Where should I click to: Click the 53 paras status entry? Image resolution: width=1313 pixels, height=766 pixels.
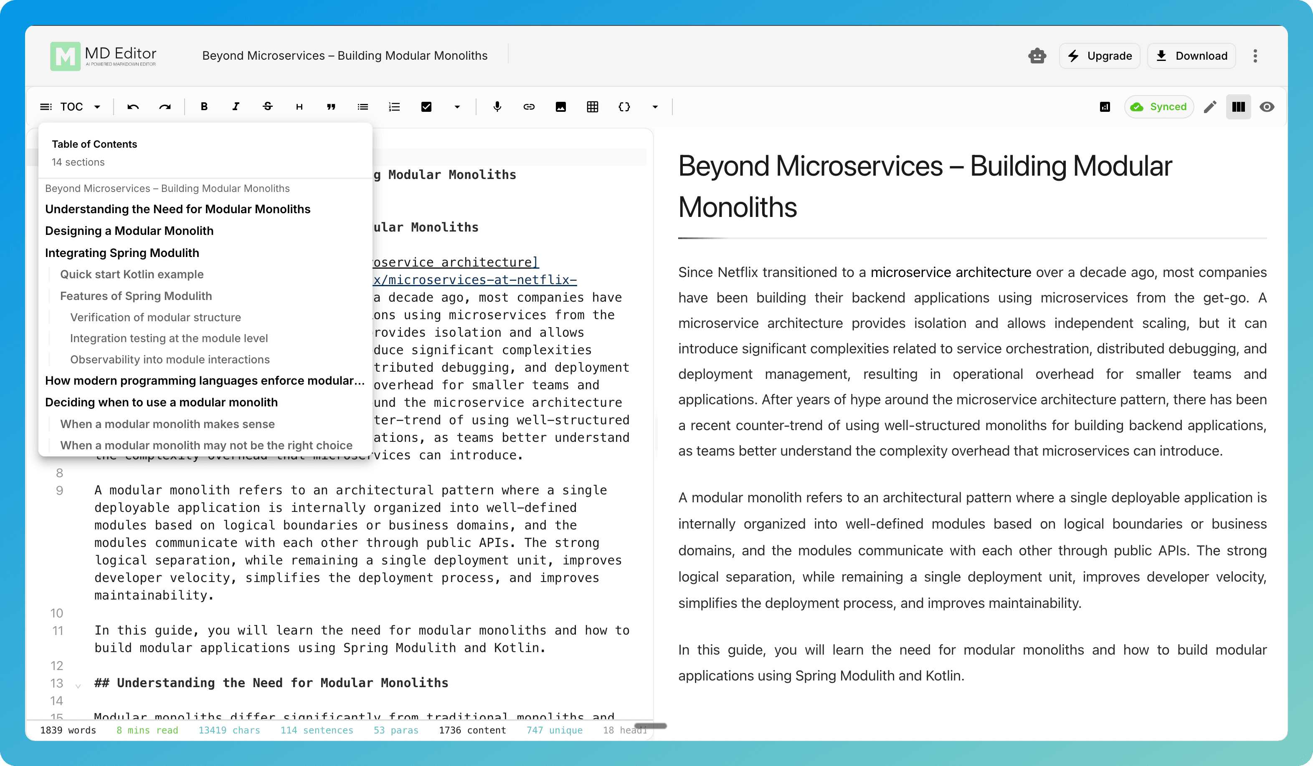(396, 730)
